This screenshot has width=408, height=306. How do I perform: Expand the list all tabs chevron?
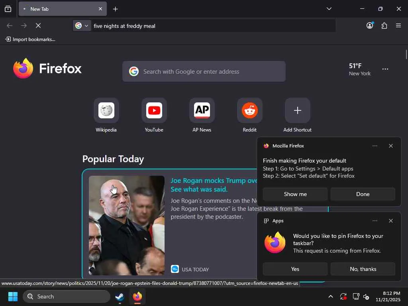pos(329,9)
